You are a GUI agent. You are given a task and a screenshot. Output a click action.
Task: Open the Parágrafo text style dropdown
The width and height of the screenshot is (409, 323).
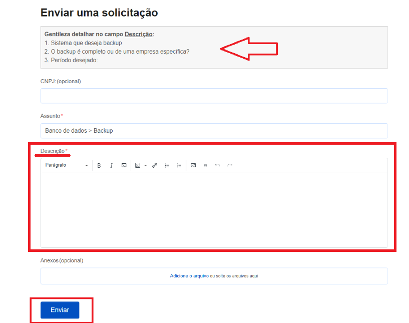pos(67,165)
